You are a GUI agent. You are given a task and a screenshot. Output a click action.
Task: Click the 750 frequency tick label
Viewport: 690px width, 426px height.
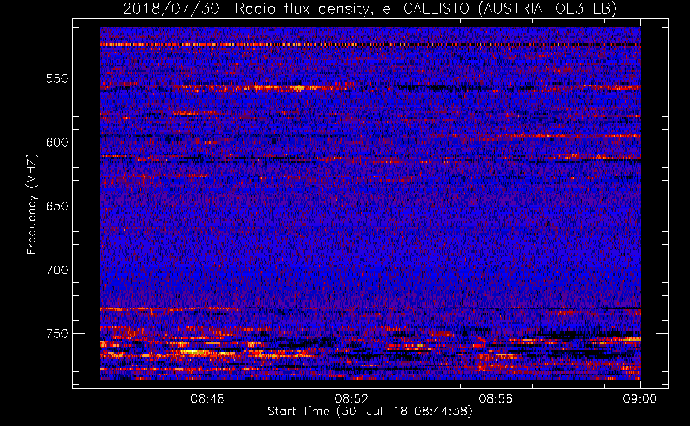coord(57,334)
